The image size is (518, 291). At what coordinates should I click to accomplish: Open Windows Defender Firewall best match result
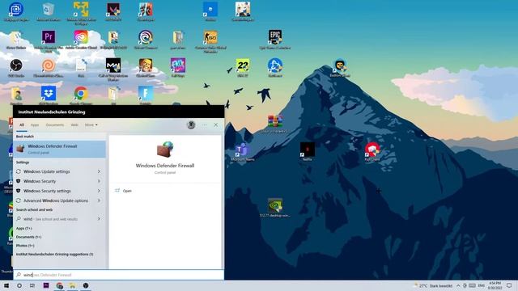pyautogui.click(x=59, y=149)
